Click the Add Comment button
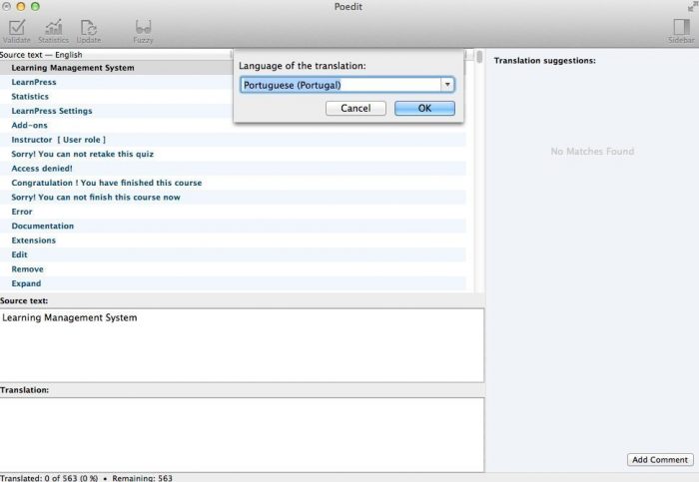The height and width of the screenshot is (482, 699). pyautogui.click(x=660, y=460)
